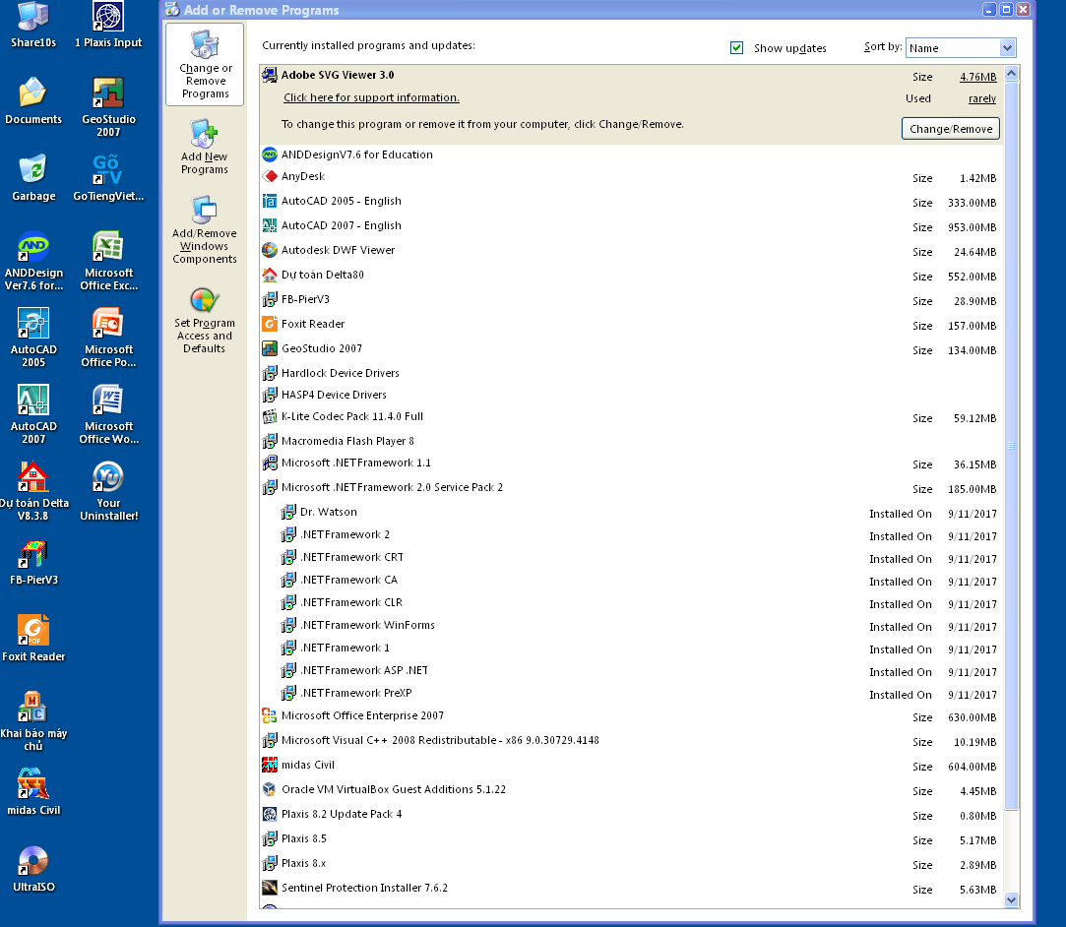Select the Change or Remove Programs tab
This screenshot has width=1066, height=927.
[205, 65]
